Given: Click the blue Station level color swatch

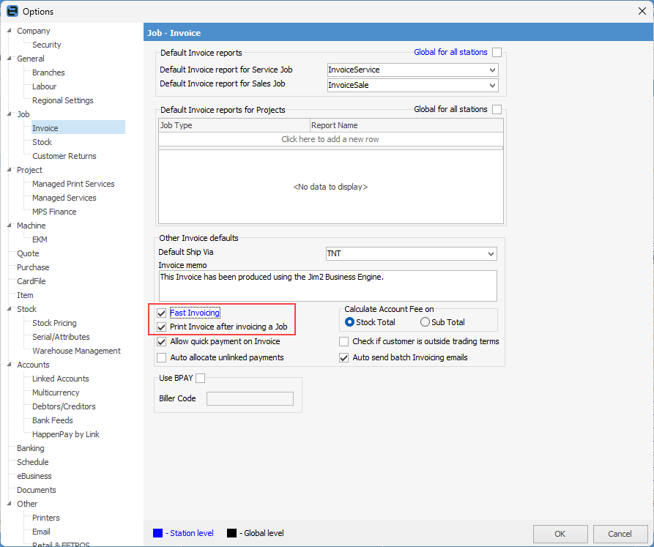Looking at the screenshot, I should (x=158, y=533).
